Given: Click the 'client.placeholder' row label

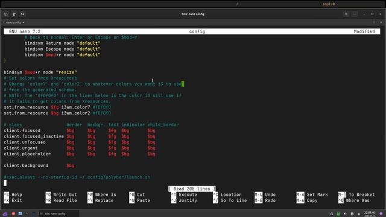Looking at the screenshot, I should [27, 154].
